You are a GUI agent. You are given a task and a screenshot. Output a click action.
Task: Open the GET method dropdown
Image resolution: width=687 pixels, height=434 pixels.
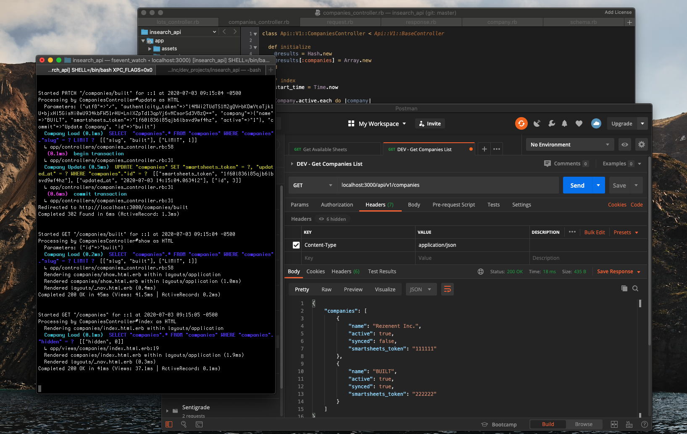point(313,185)
